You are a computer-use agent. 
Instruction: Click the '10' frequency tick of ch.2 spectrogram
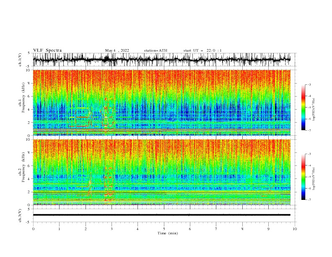coord(28,139)
